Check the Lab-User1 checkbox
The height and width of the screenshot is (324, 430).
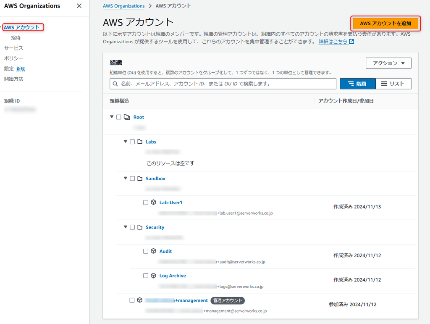coord(146,203)
